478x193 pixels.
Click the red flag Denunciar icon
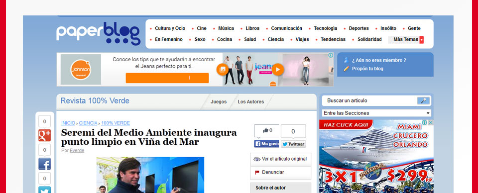point(257,172)
